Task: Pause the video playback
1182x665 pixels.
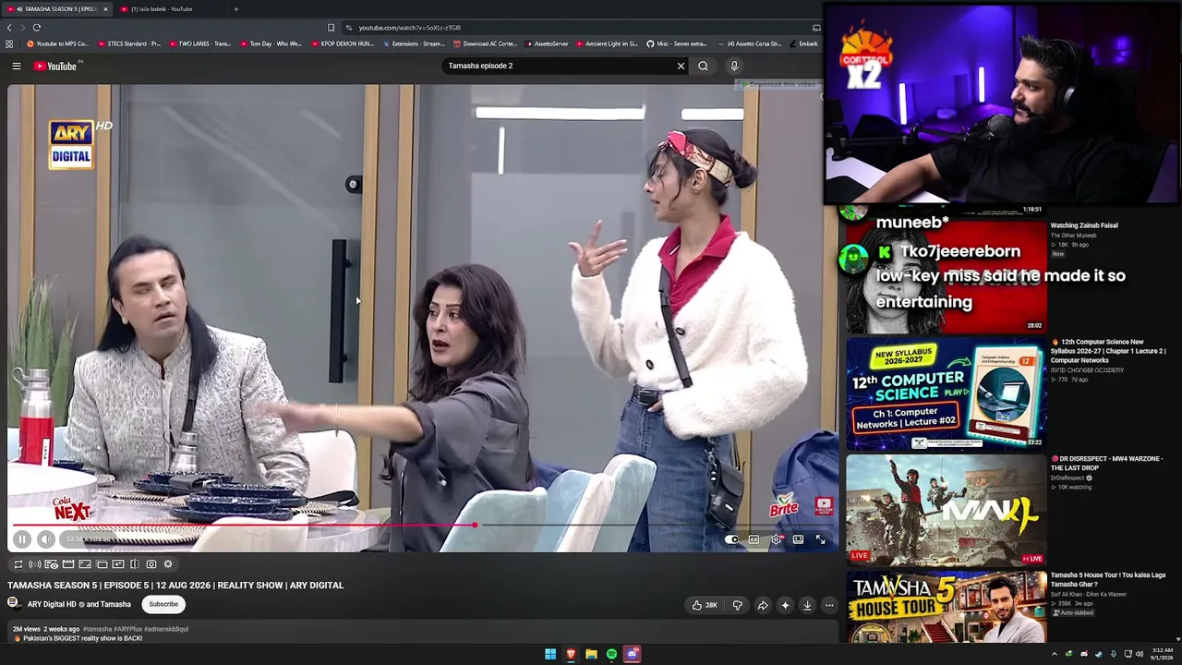Action: click(22, 539)
